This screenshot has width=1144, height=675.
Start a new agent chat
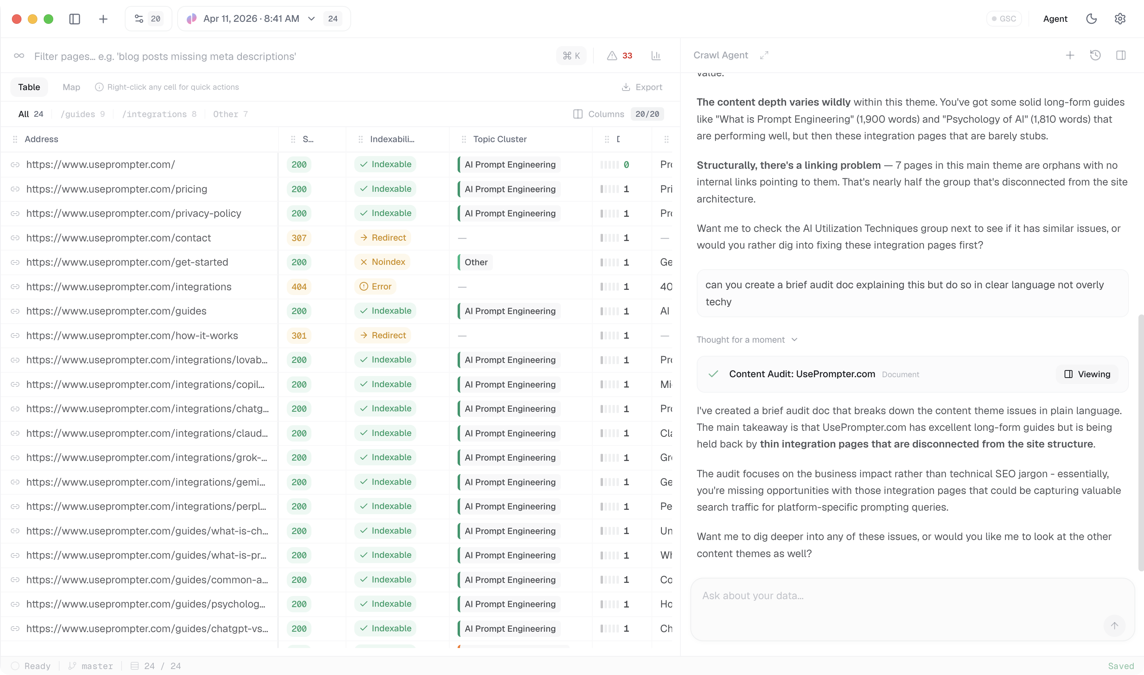[x=1070, y=55]
